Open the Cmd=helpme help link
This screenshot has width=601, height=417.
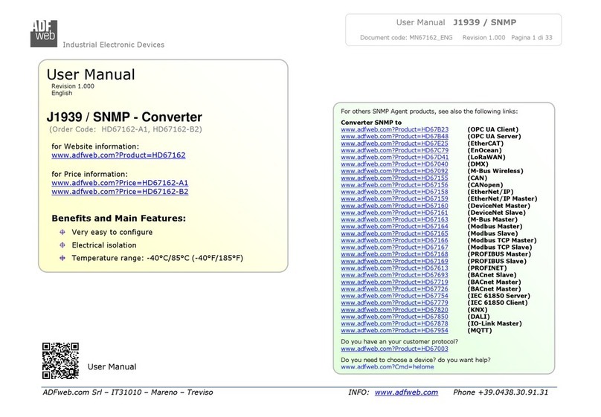tap(387, 367)
